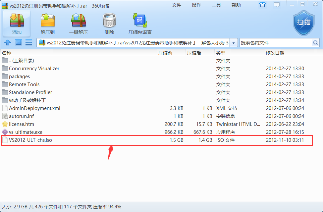Image resolution: width=323 pixels, height=212 pixels.
Task: Open the skin (shirt) icon in the title bar
Action: coord(263,4)
